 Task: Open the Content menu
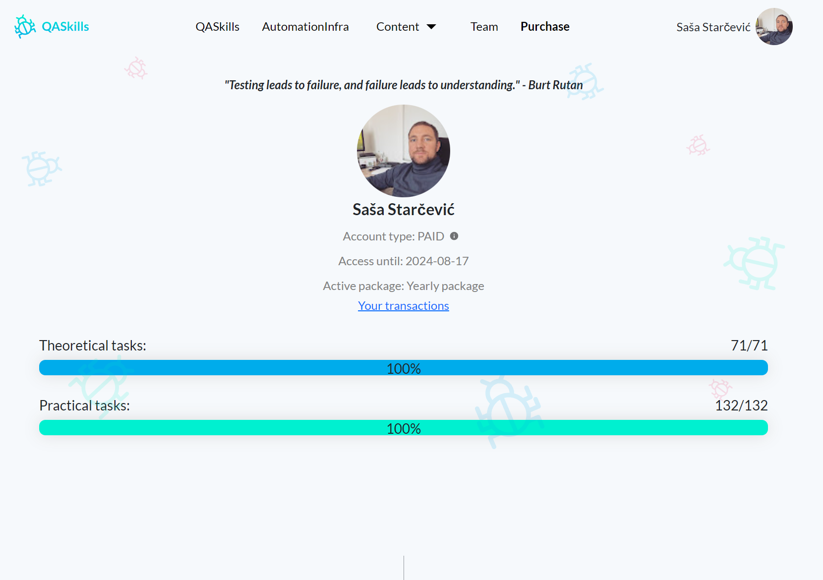coord(398,27)
